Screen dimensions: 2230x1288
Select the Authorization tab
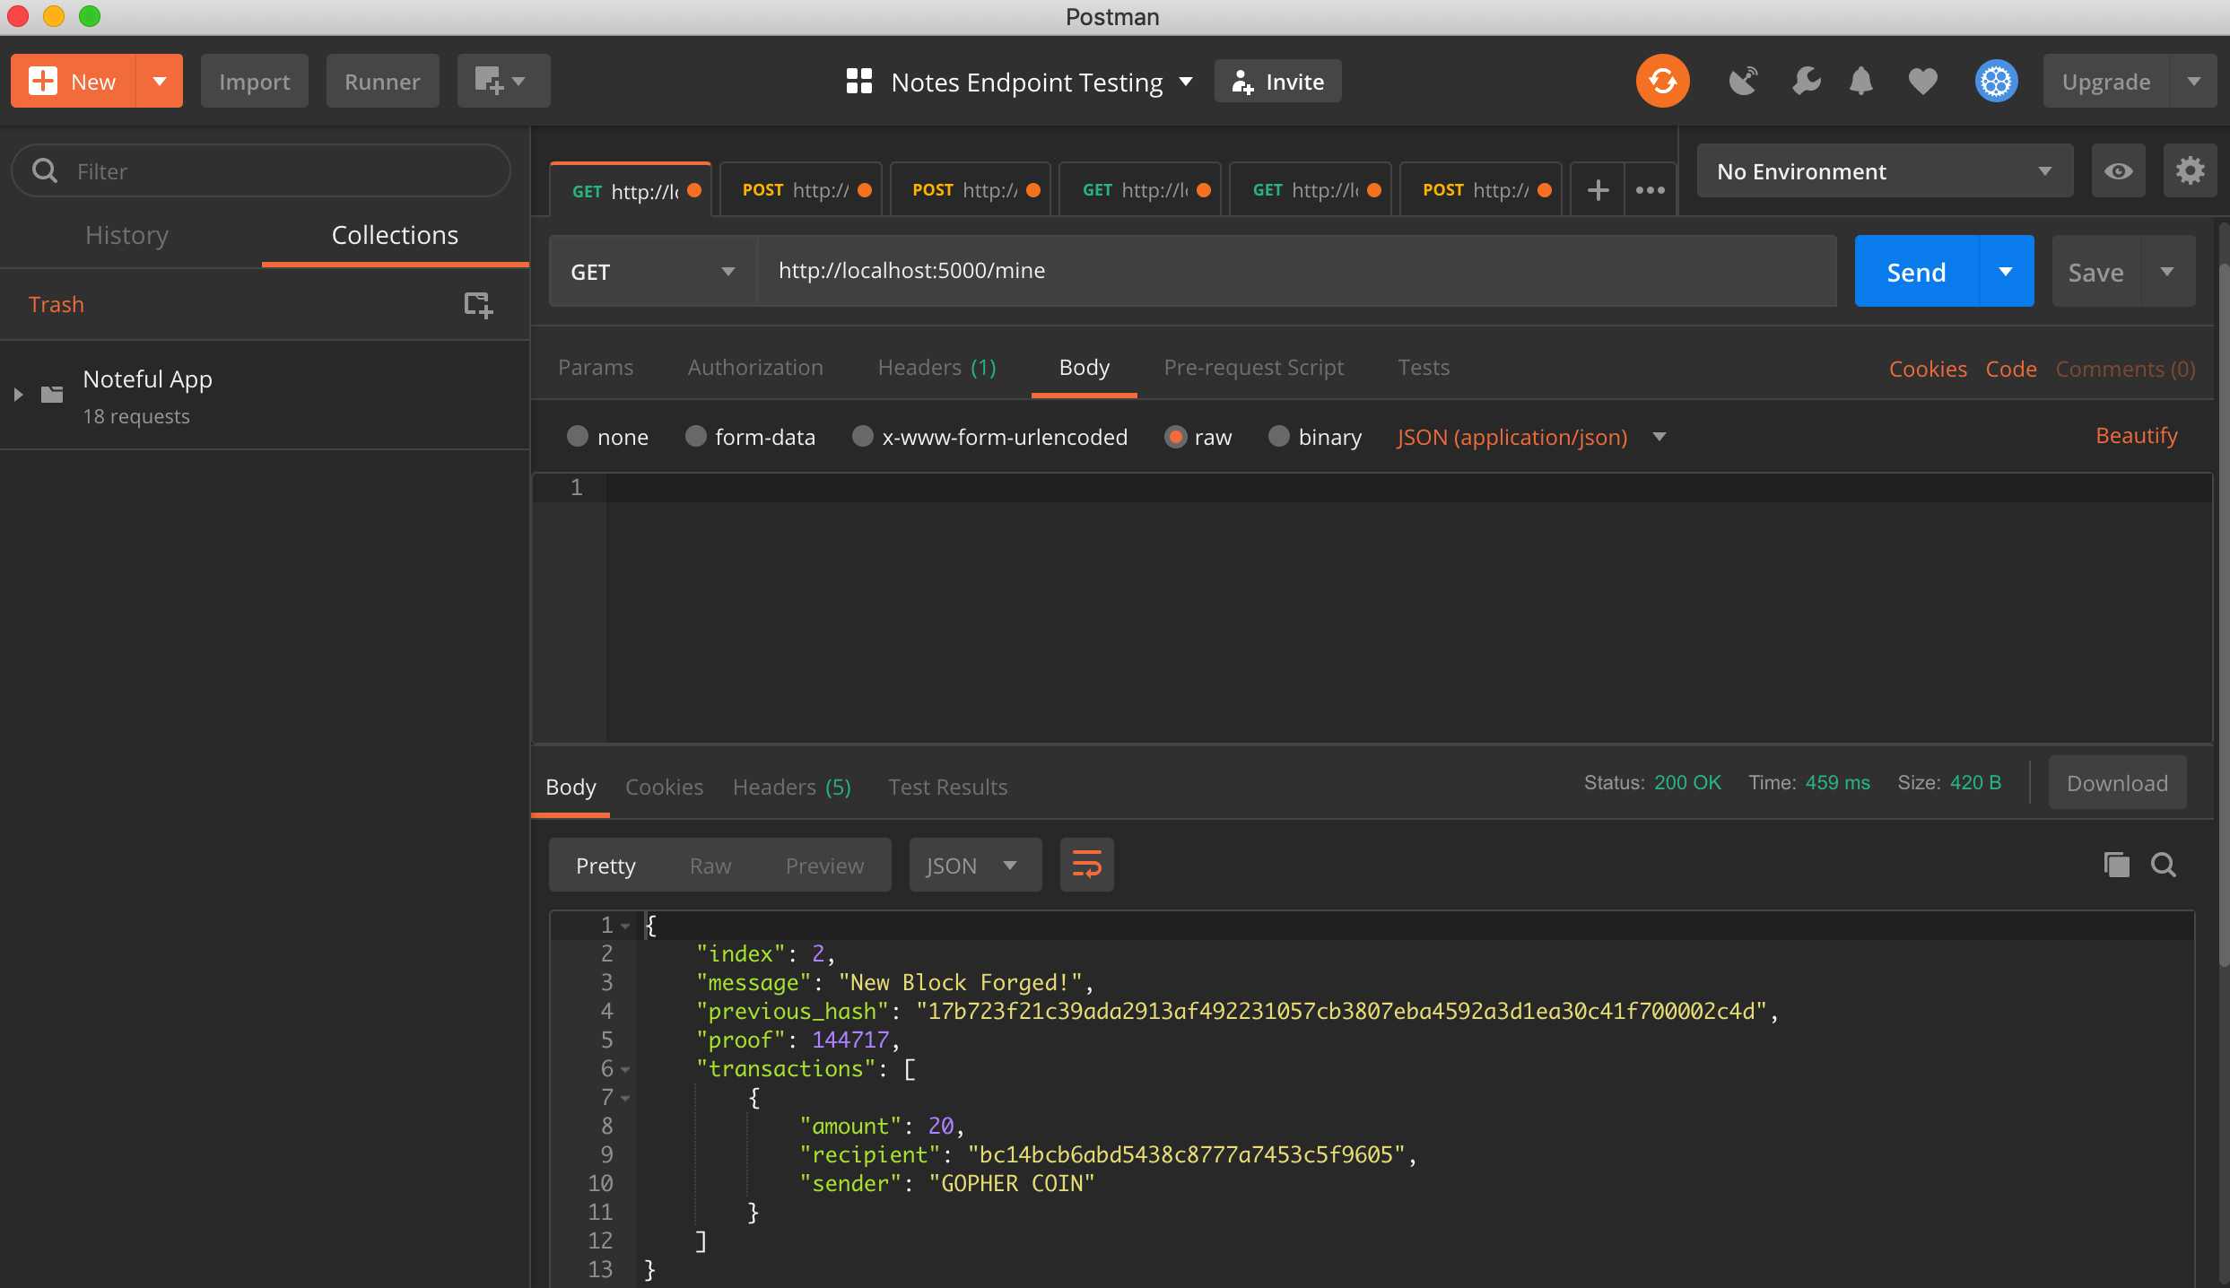754,367
